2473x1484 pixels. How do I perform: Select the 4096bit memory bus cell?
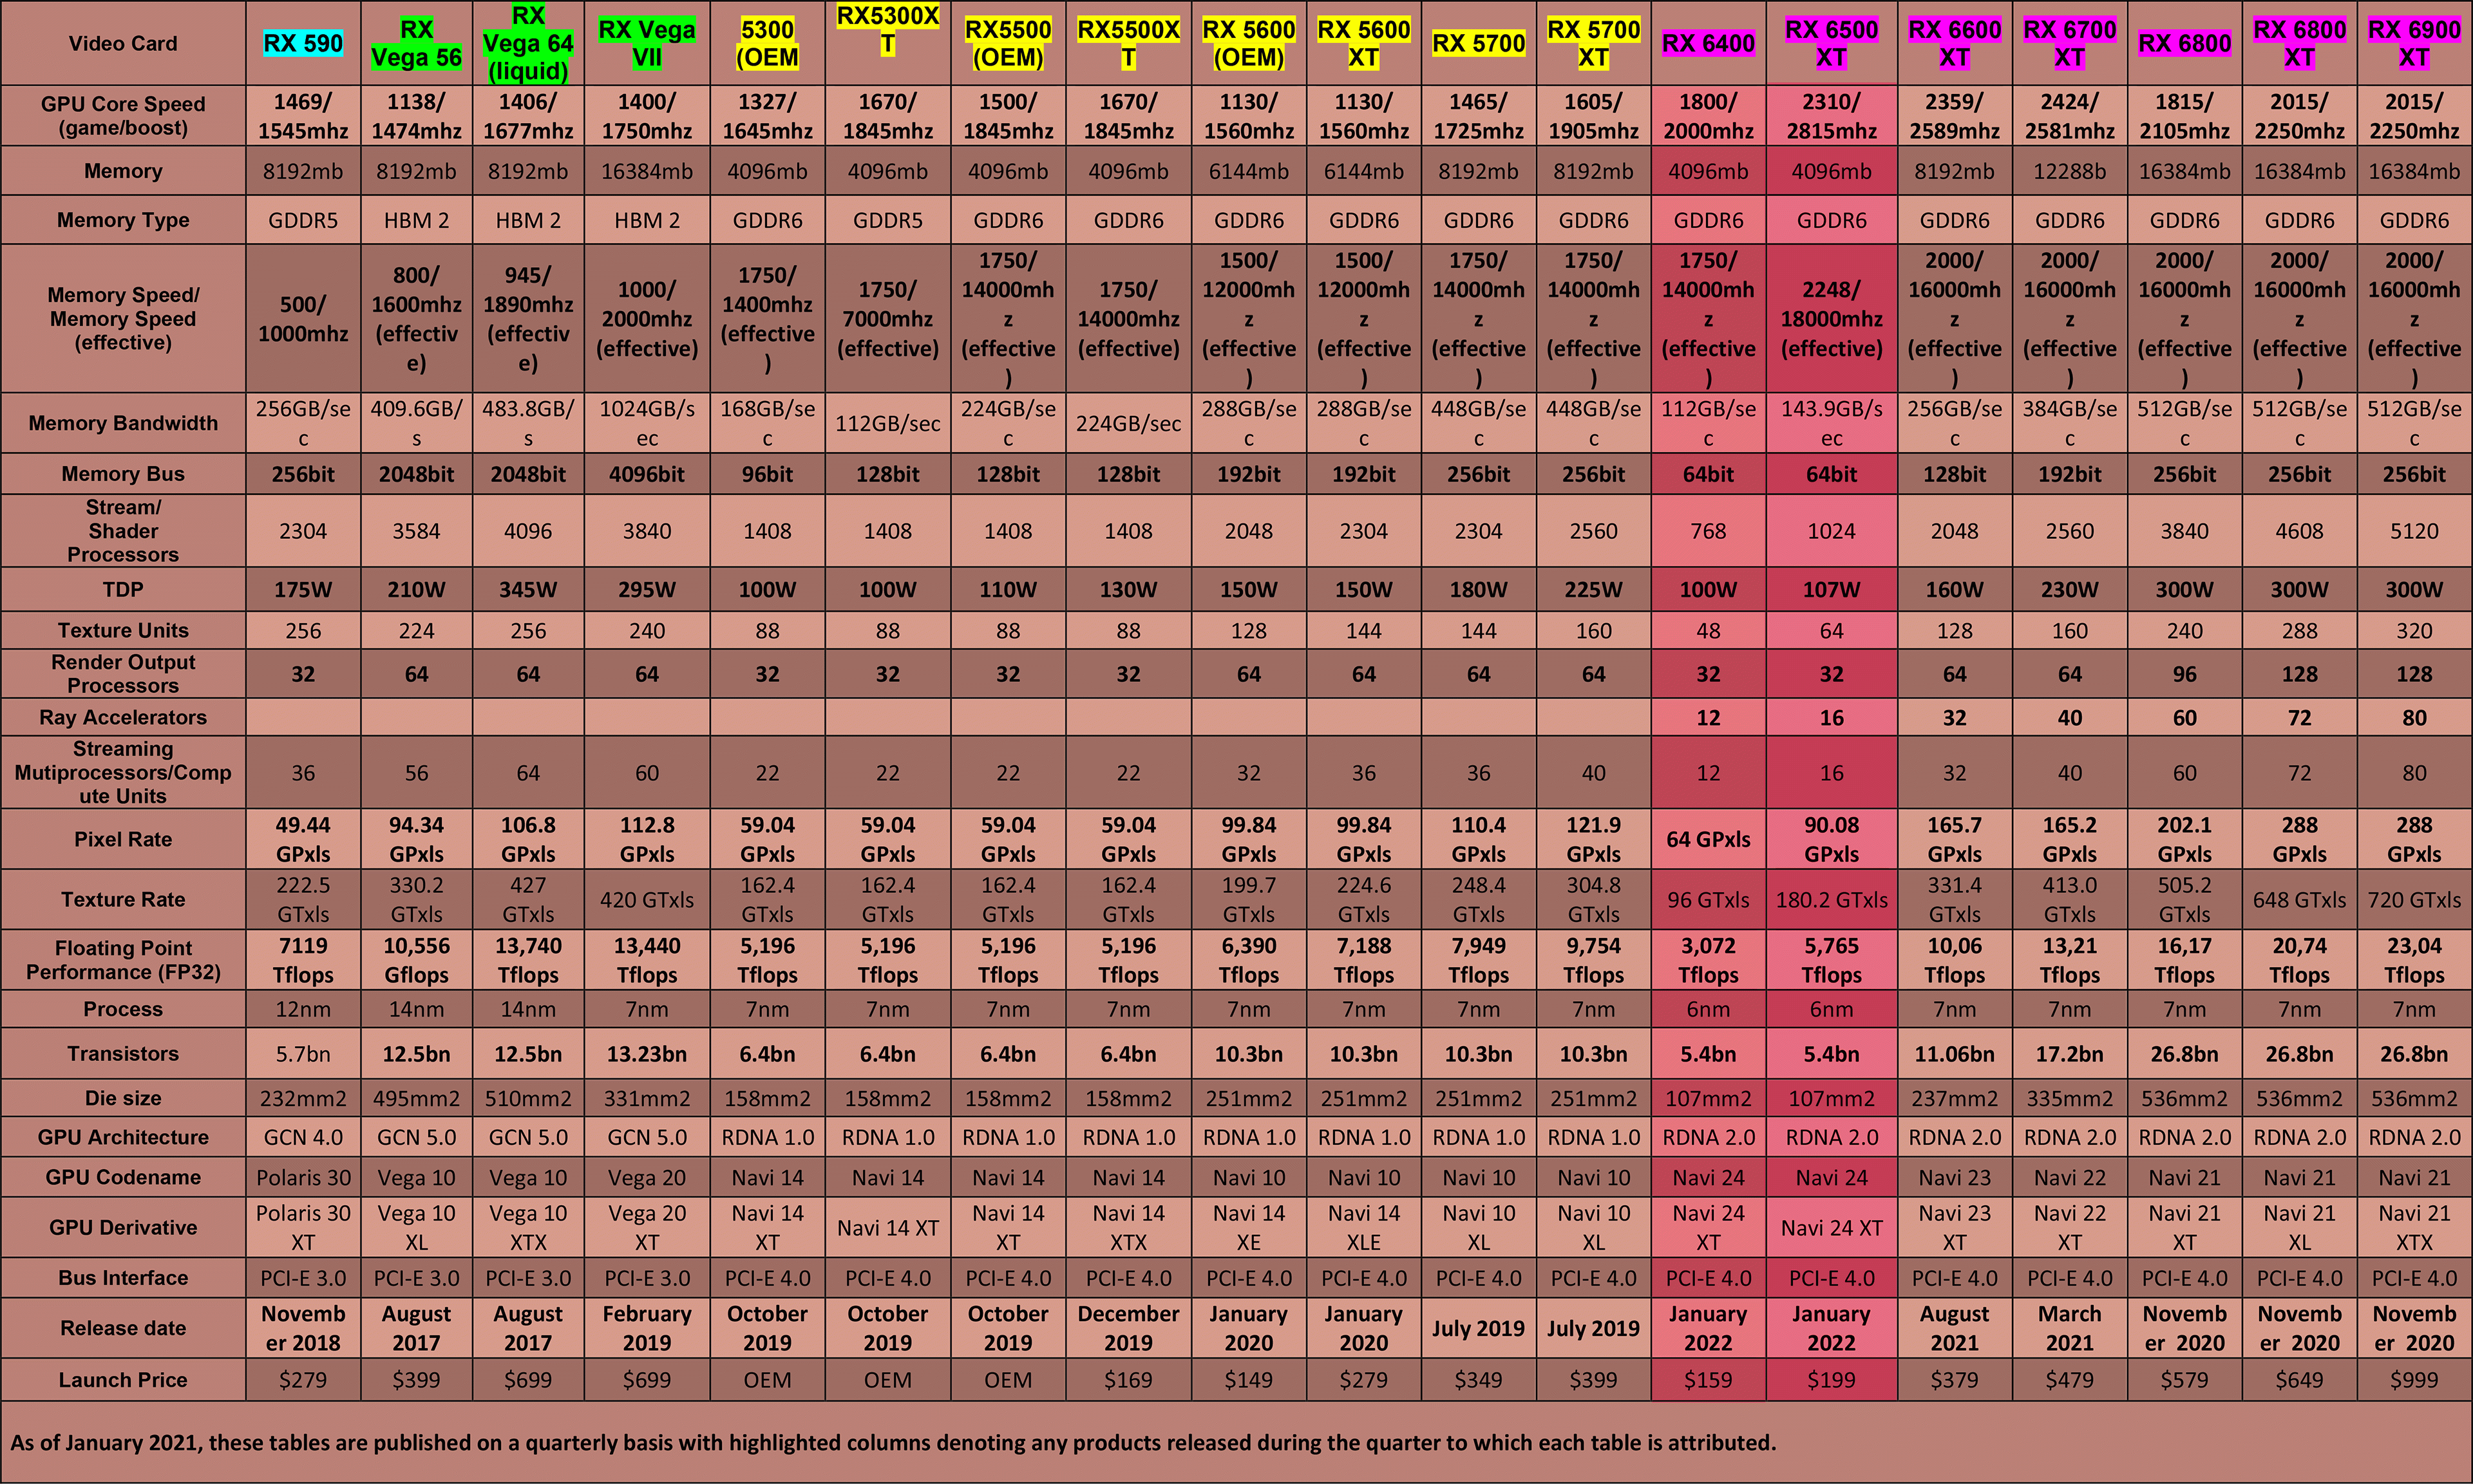[647, 474]
